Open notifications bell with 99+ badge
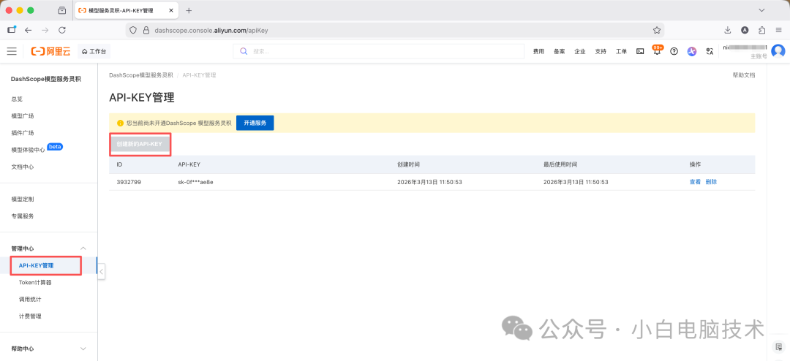The width and height of the screenshot is (790, 361). (x=657, y=51)
